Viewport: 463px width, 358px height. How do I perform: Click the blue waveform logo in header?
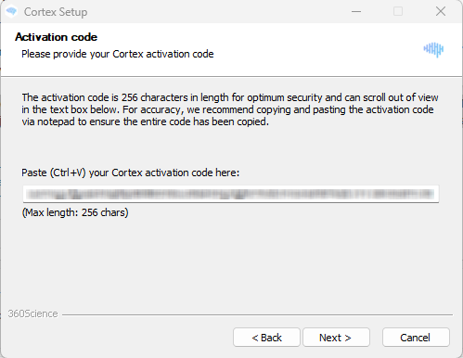(x=433, y=49)
